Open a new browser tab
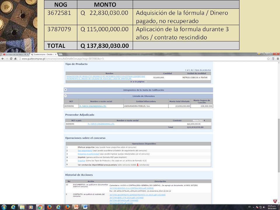This screenshot has height=210, width=280. click(x=60, y=54)
